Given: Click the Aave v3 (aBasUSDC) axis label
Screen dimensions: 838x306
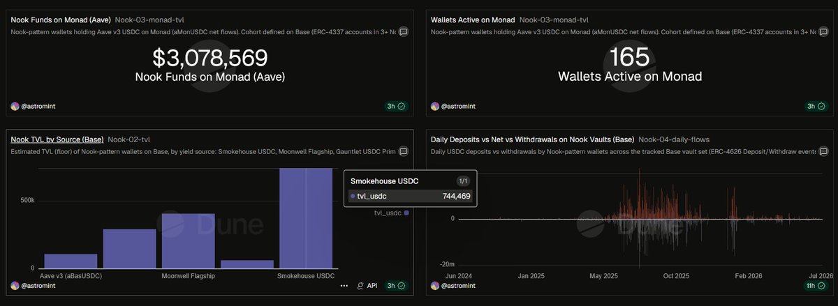Looking at the screenshot, I should click(71, 276).
